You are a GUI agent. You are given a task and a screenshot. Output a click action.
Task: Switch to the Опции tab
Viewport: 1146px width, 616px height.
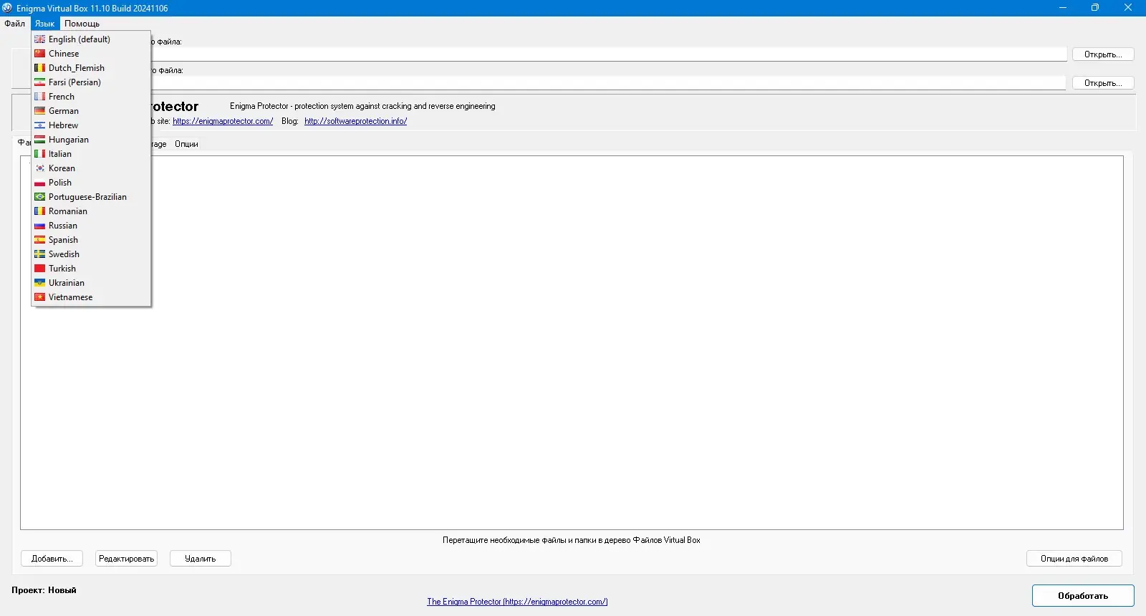pos(186,144)
